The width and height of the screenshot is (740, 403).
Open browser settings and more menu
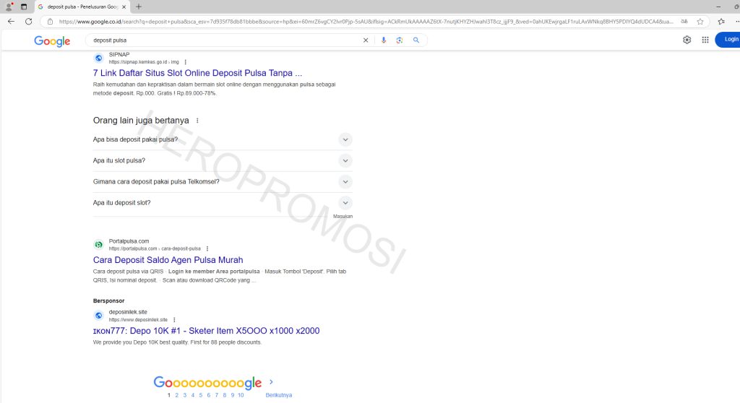pyautogui.click(x=736, y=21)
